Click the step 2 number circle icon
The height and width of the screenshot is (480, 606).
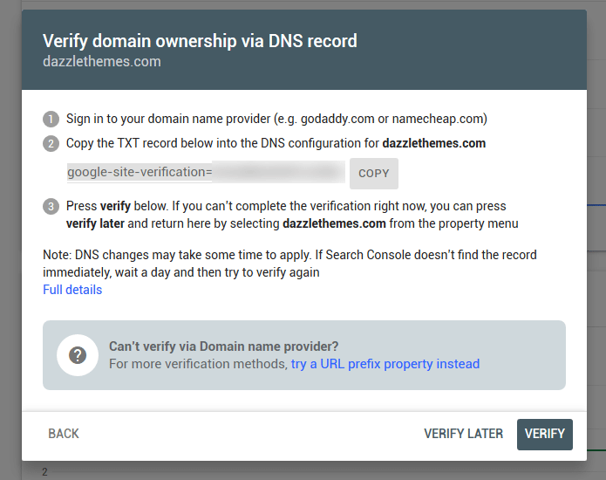[51, 143]
